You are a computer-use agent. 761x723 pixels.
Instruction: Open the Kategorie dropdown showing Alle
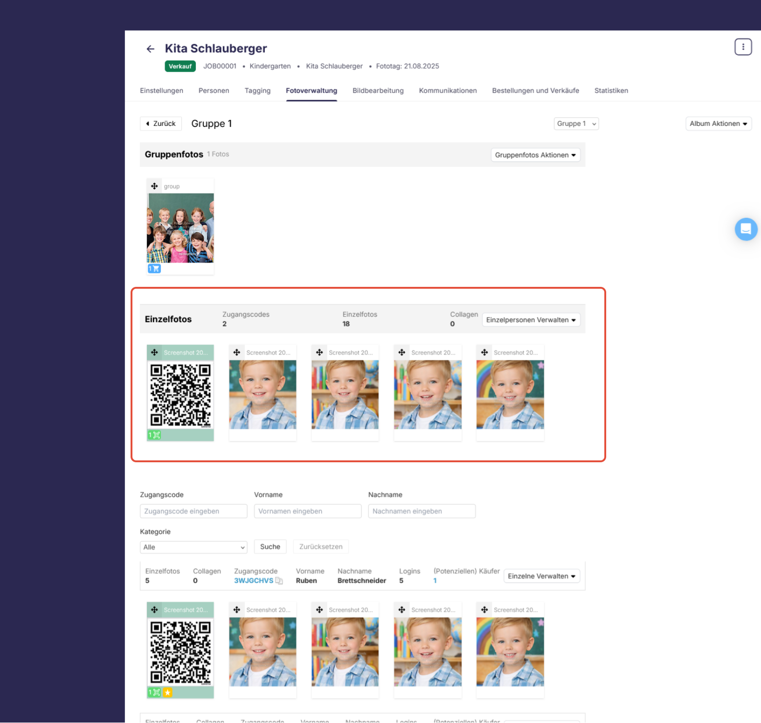(x=194, y=547)
